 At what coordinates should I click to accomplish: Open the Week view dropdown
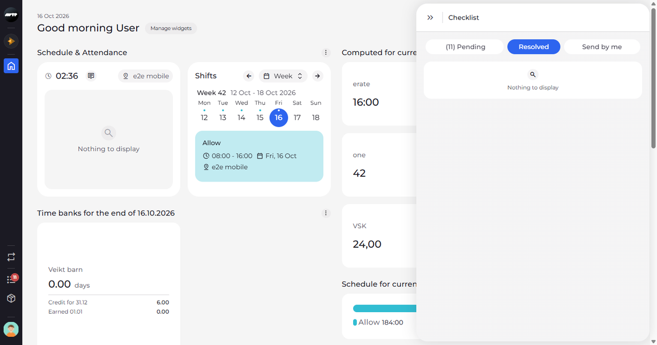[x=283, y=76]
